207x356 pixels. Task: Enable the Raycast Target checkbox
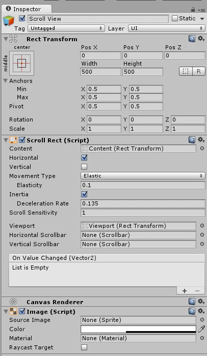point(84,347)
